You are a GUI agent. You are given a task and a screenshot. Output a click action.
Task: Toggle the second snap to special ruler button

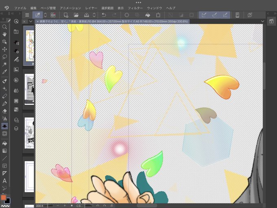[x=214, y=15]
